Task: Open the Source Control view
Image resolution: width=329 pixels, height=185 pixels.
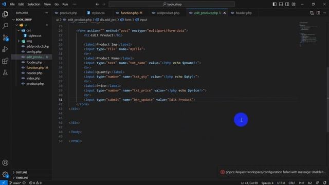Action: 5,38
